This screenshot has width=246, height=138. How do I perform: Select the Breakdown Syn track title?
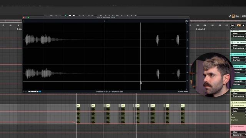pyautogui.click(x=239, y=54)
